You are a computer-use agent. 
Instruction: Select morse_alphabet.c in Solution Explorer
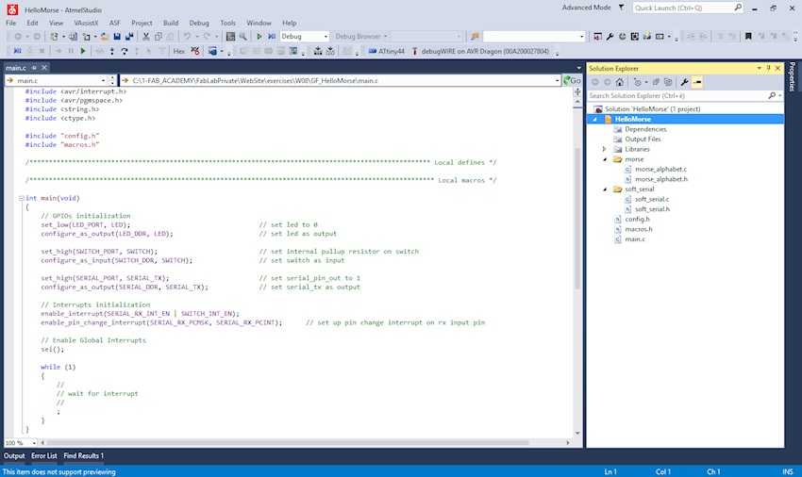pyautogui.click(x=660, y=170)
